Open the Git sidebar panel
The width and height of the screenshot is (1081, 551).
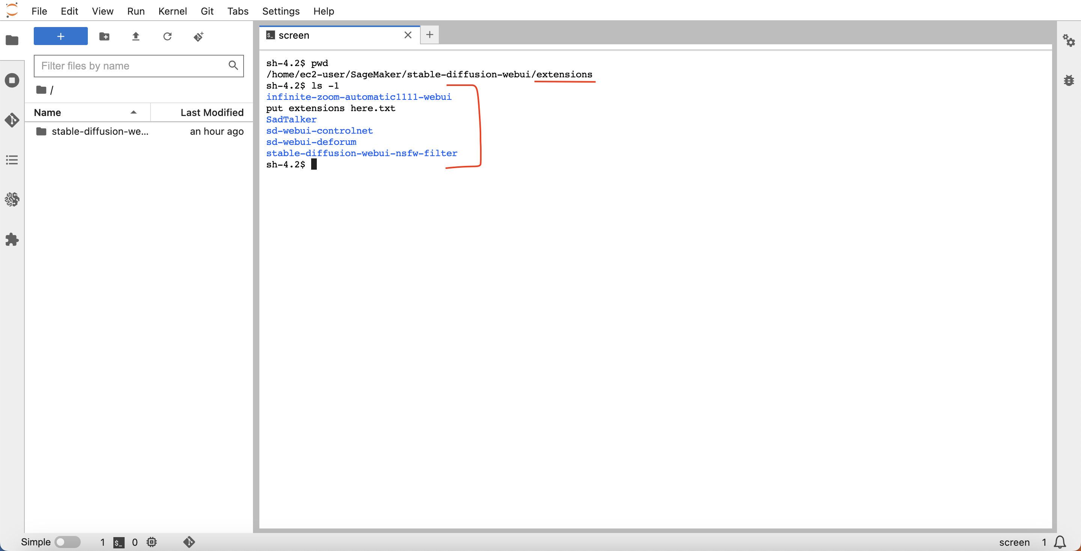12,120
